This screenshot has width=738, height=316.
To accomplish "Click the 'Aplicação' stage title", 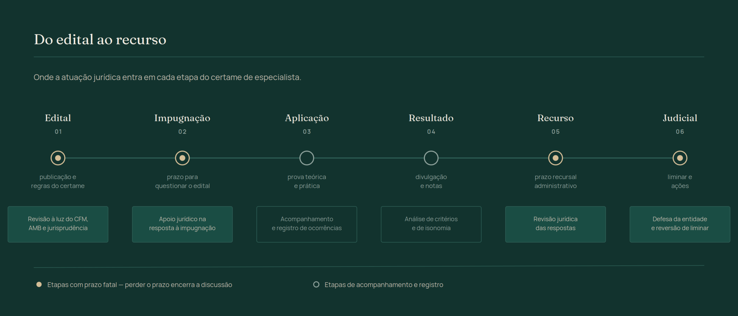I will pyautogui.click(x=307, y=118).
